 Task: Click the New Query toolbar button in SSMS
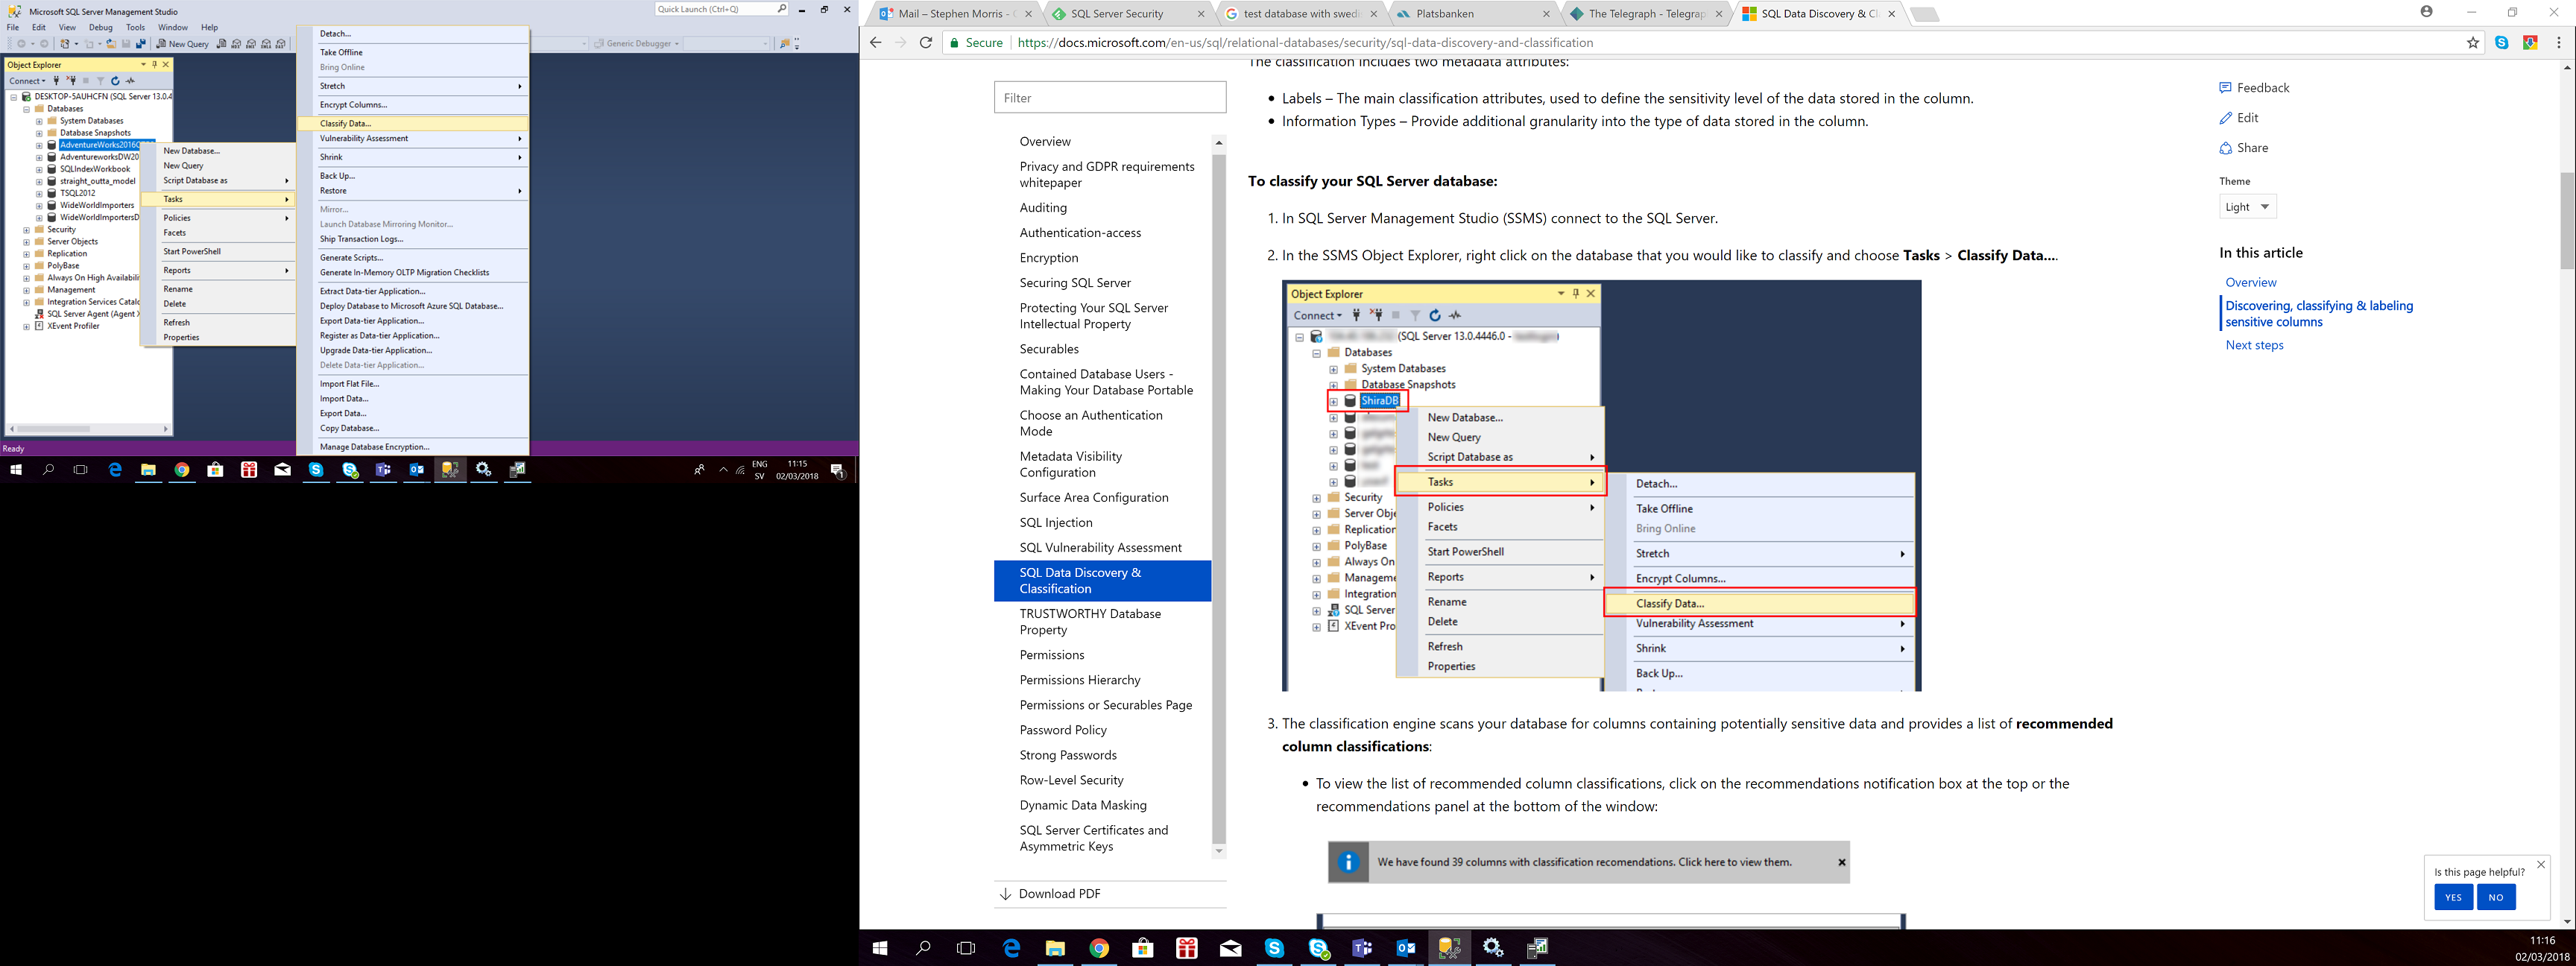point(183,44)
